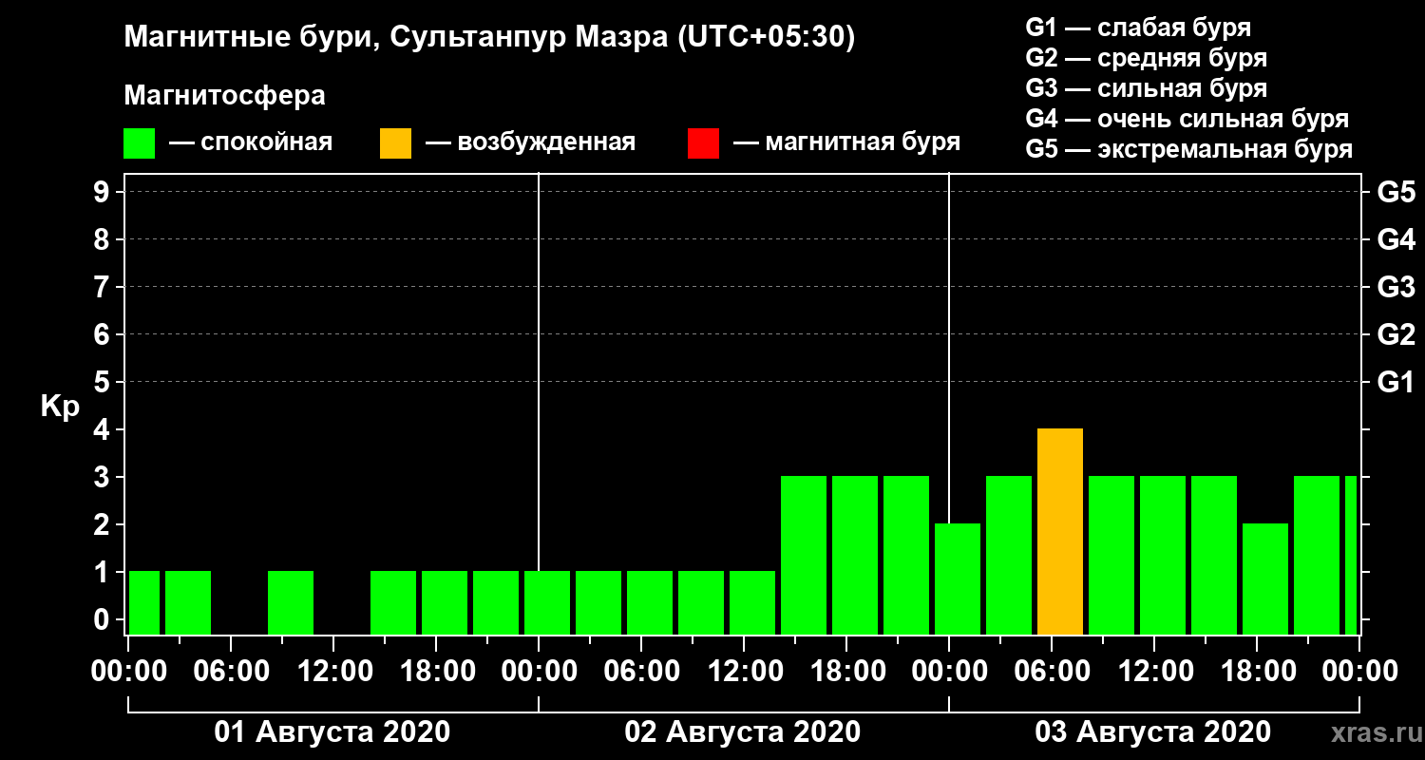The width and height of the screenshot is (1425, 760).
Task: Click the '06:00' time label under 01 Августа
Action: (231, 672)
